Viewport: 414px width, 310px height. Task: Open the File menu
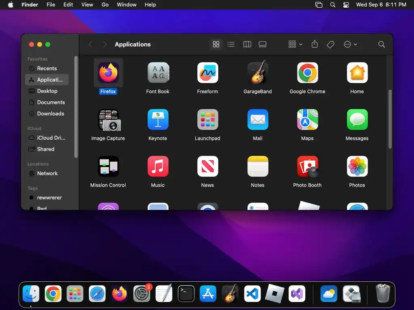click(x=51, y=5)
